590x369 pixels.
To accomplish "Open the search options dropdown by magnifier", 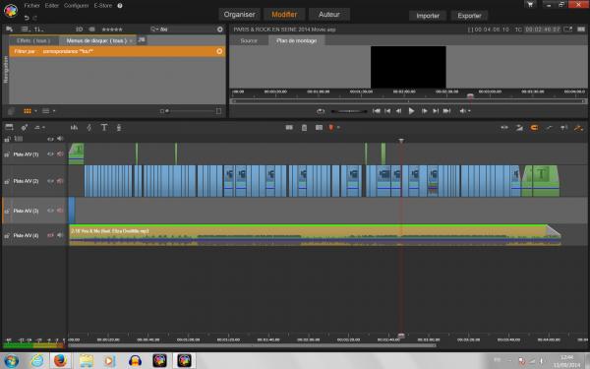I will [154, 29].
